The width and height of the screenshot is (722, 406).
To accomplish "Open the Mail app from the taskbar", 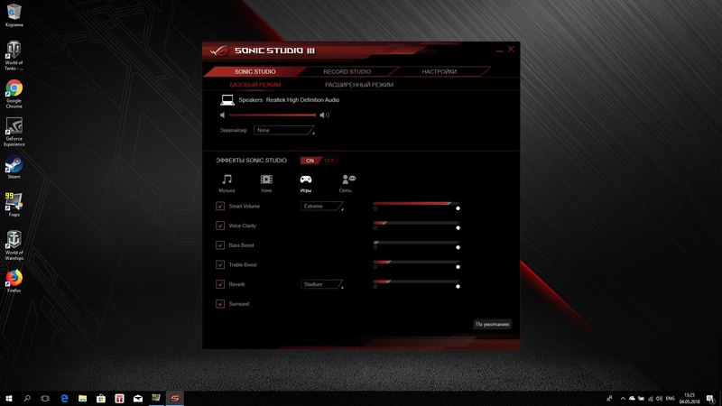I will click(138, 399).
